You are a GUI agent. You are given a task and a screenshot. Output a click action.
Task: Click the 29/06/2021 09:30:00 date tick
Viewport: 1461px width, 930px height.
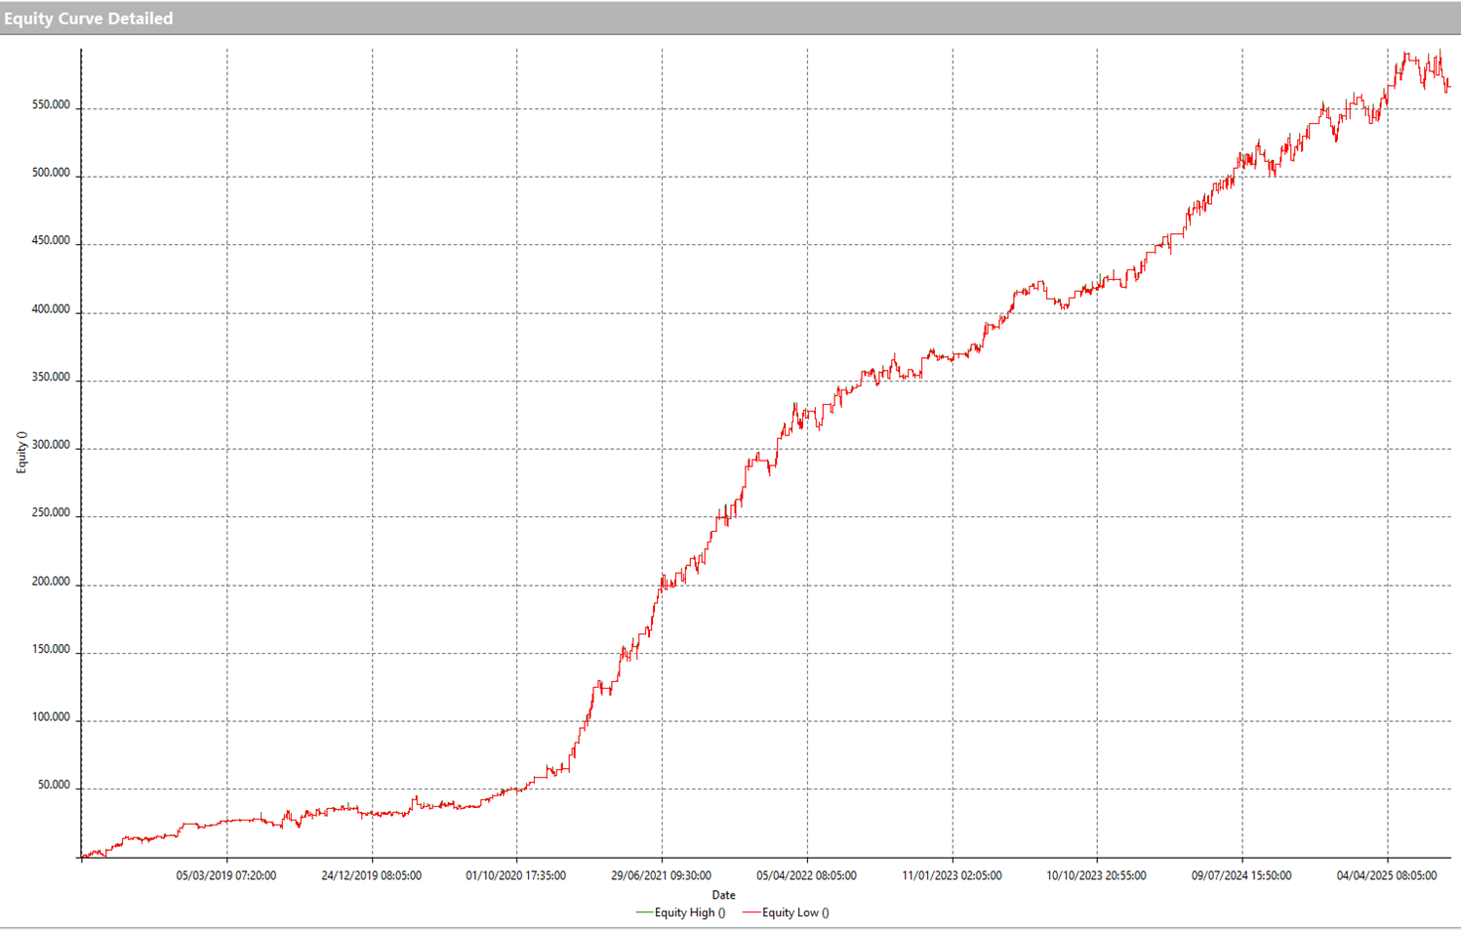pyautogui.click(x=661, y=875)
